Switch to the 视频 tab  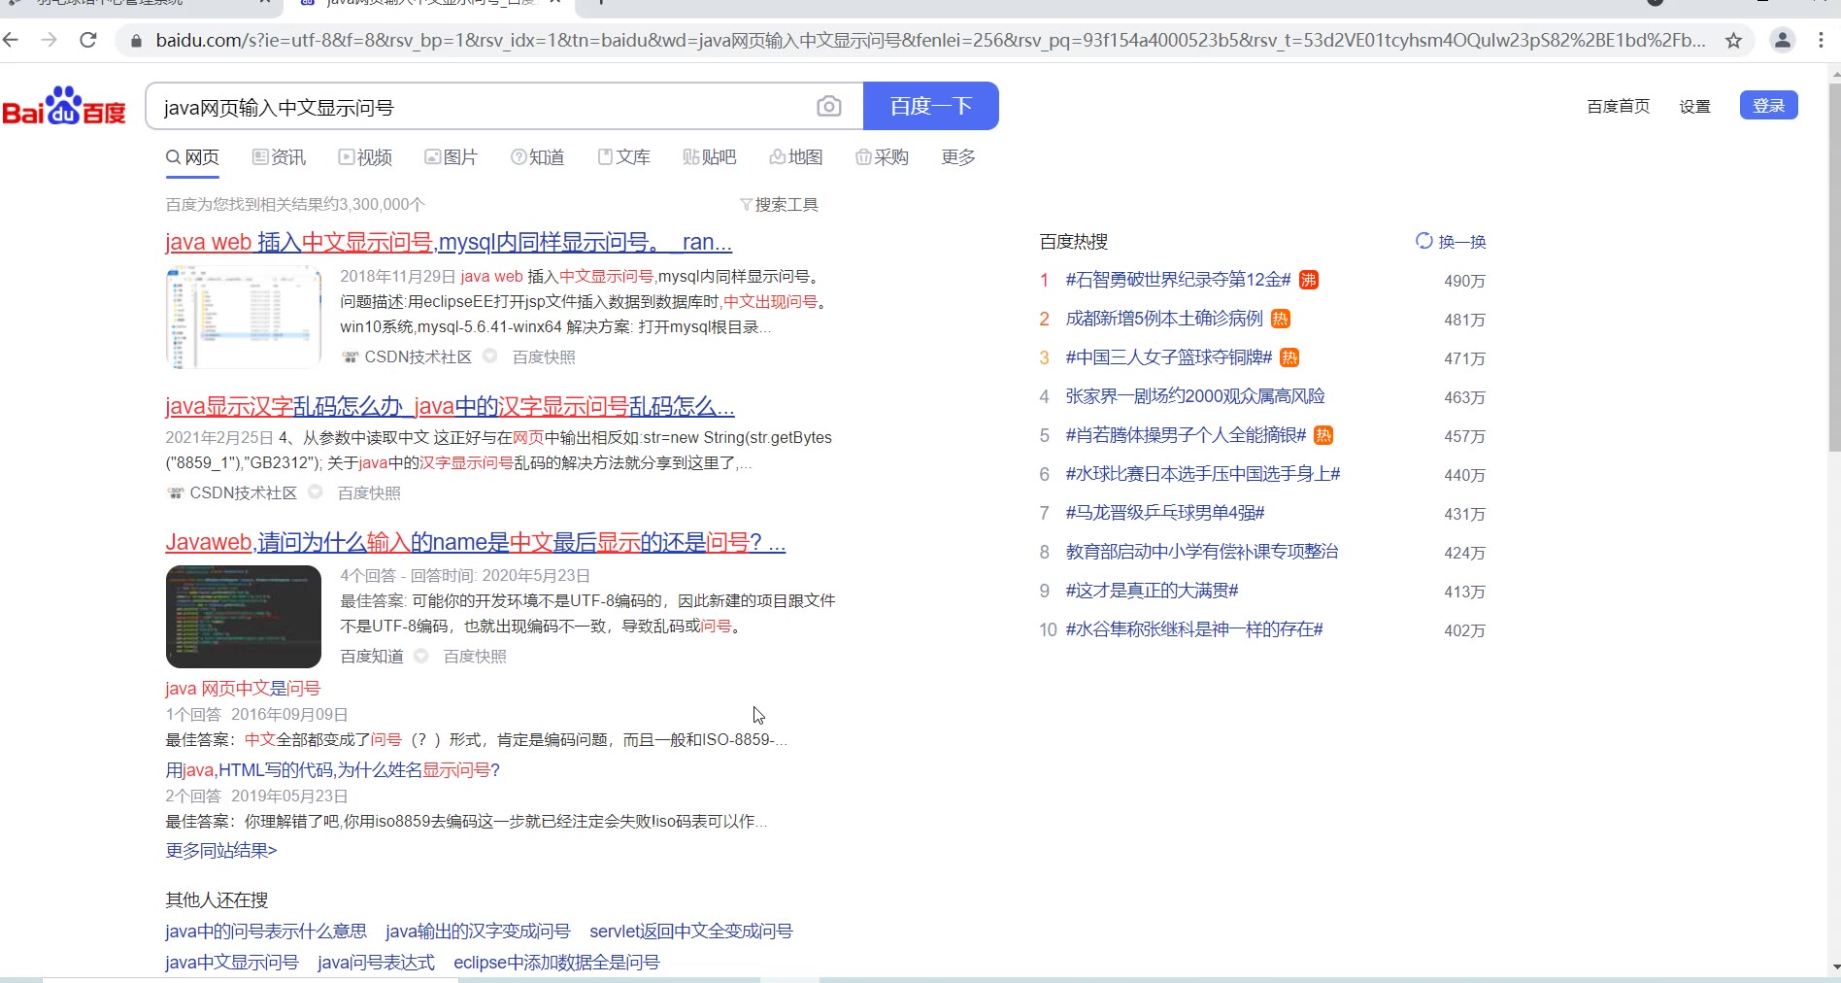click(x=365, y=157)
